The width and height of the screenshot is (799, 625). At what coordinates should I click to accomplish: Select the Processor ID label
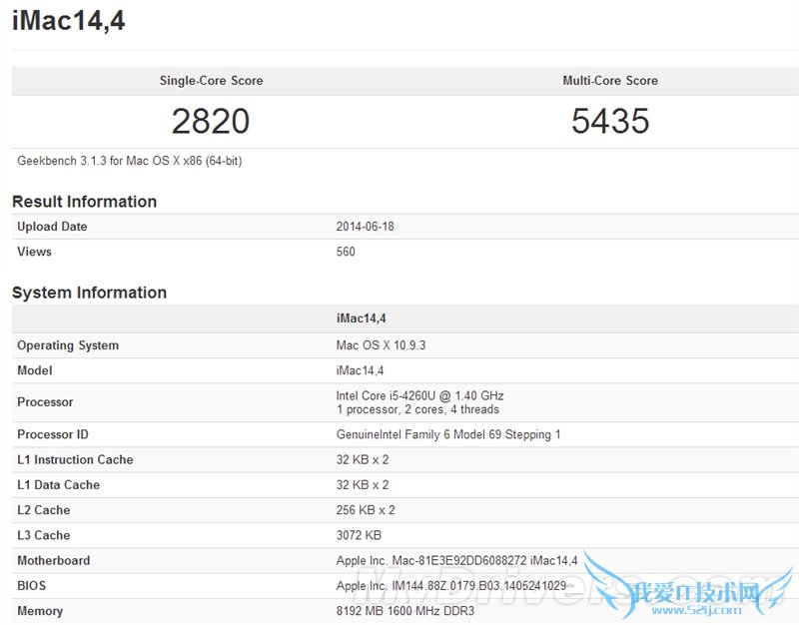pyautogui.click(x=53, y=434)
